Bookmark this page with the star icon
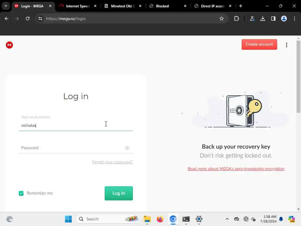 [x=222, y=19]
